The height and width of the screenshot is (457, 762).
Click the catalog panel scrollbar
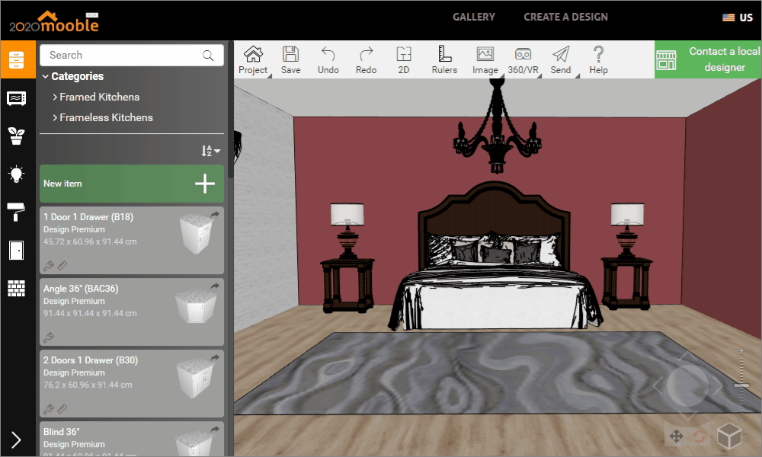click(x=231, y=109)
